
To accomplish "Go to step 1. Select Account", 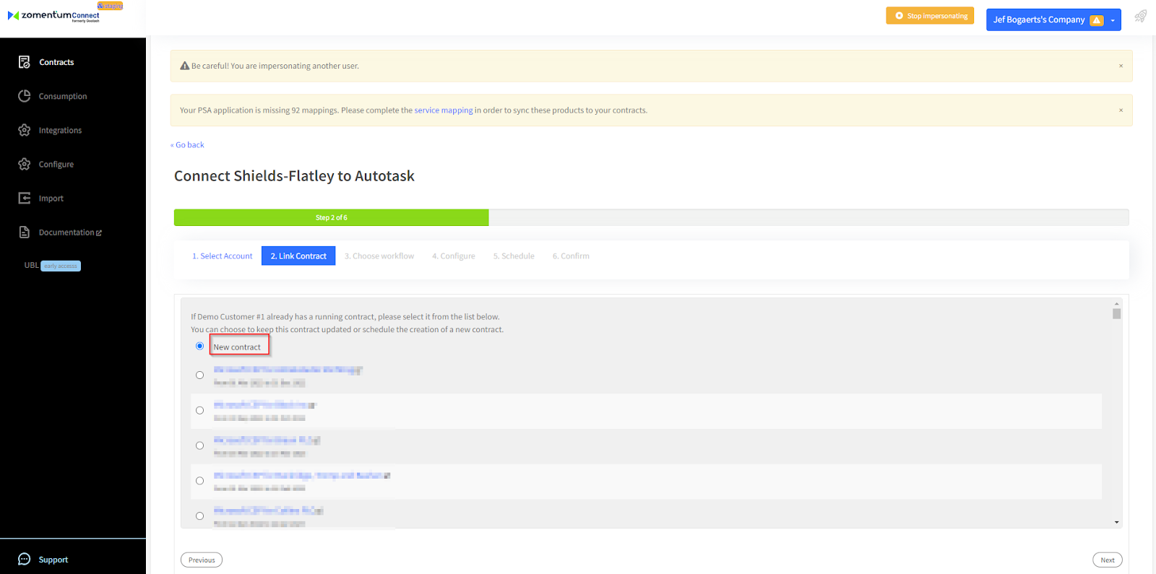I will 222,256.
